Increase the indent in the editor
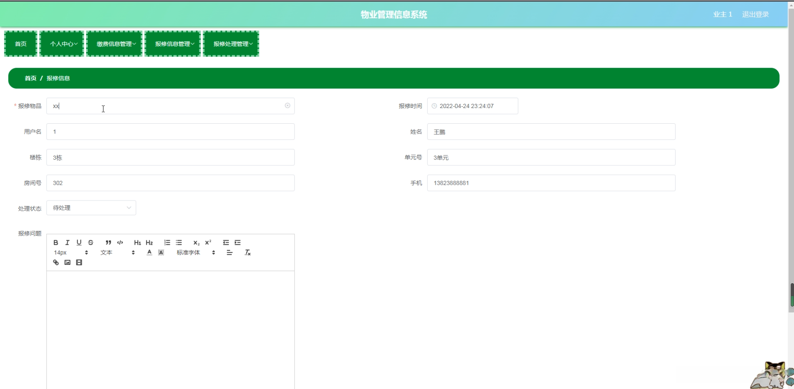This screenshot has height=389, width=794. [x=238, y=242]
